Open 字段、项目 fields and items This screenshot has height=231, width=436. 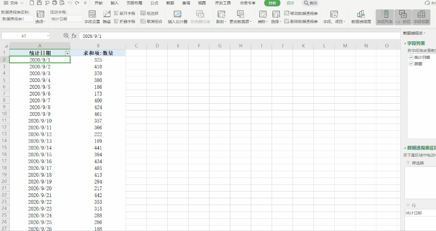click(x=334, y=17)
